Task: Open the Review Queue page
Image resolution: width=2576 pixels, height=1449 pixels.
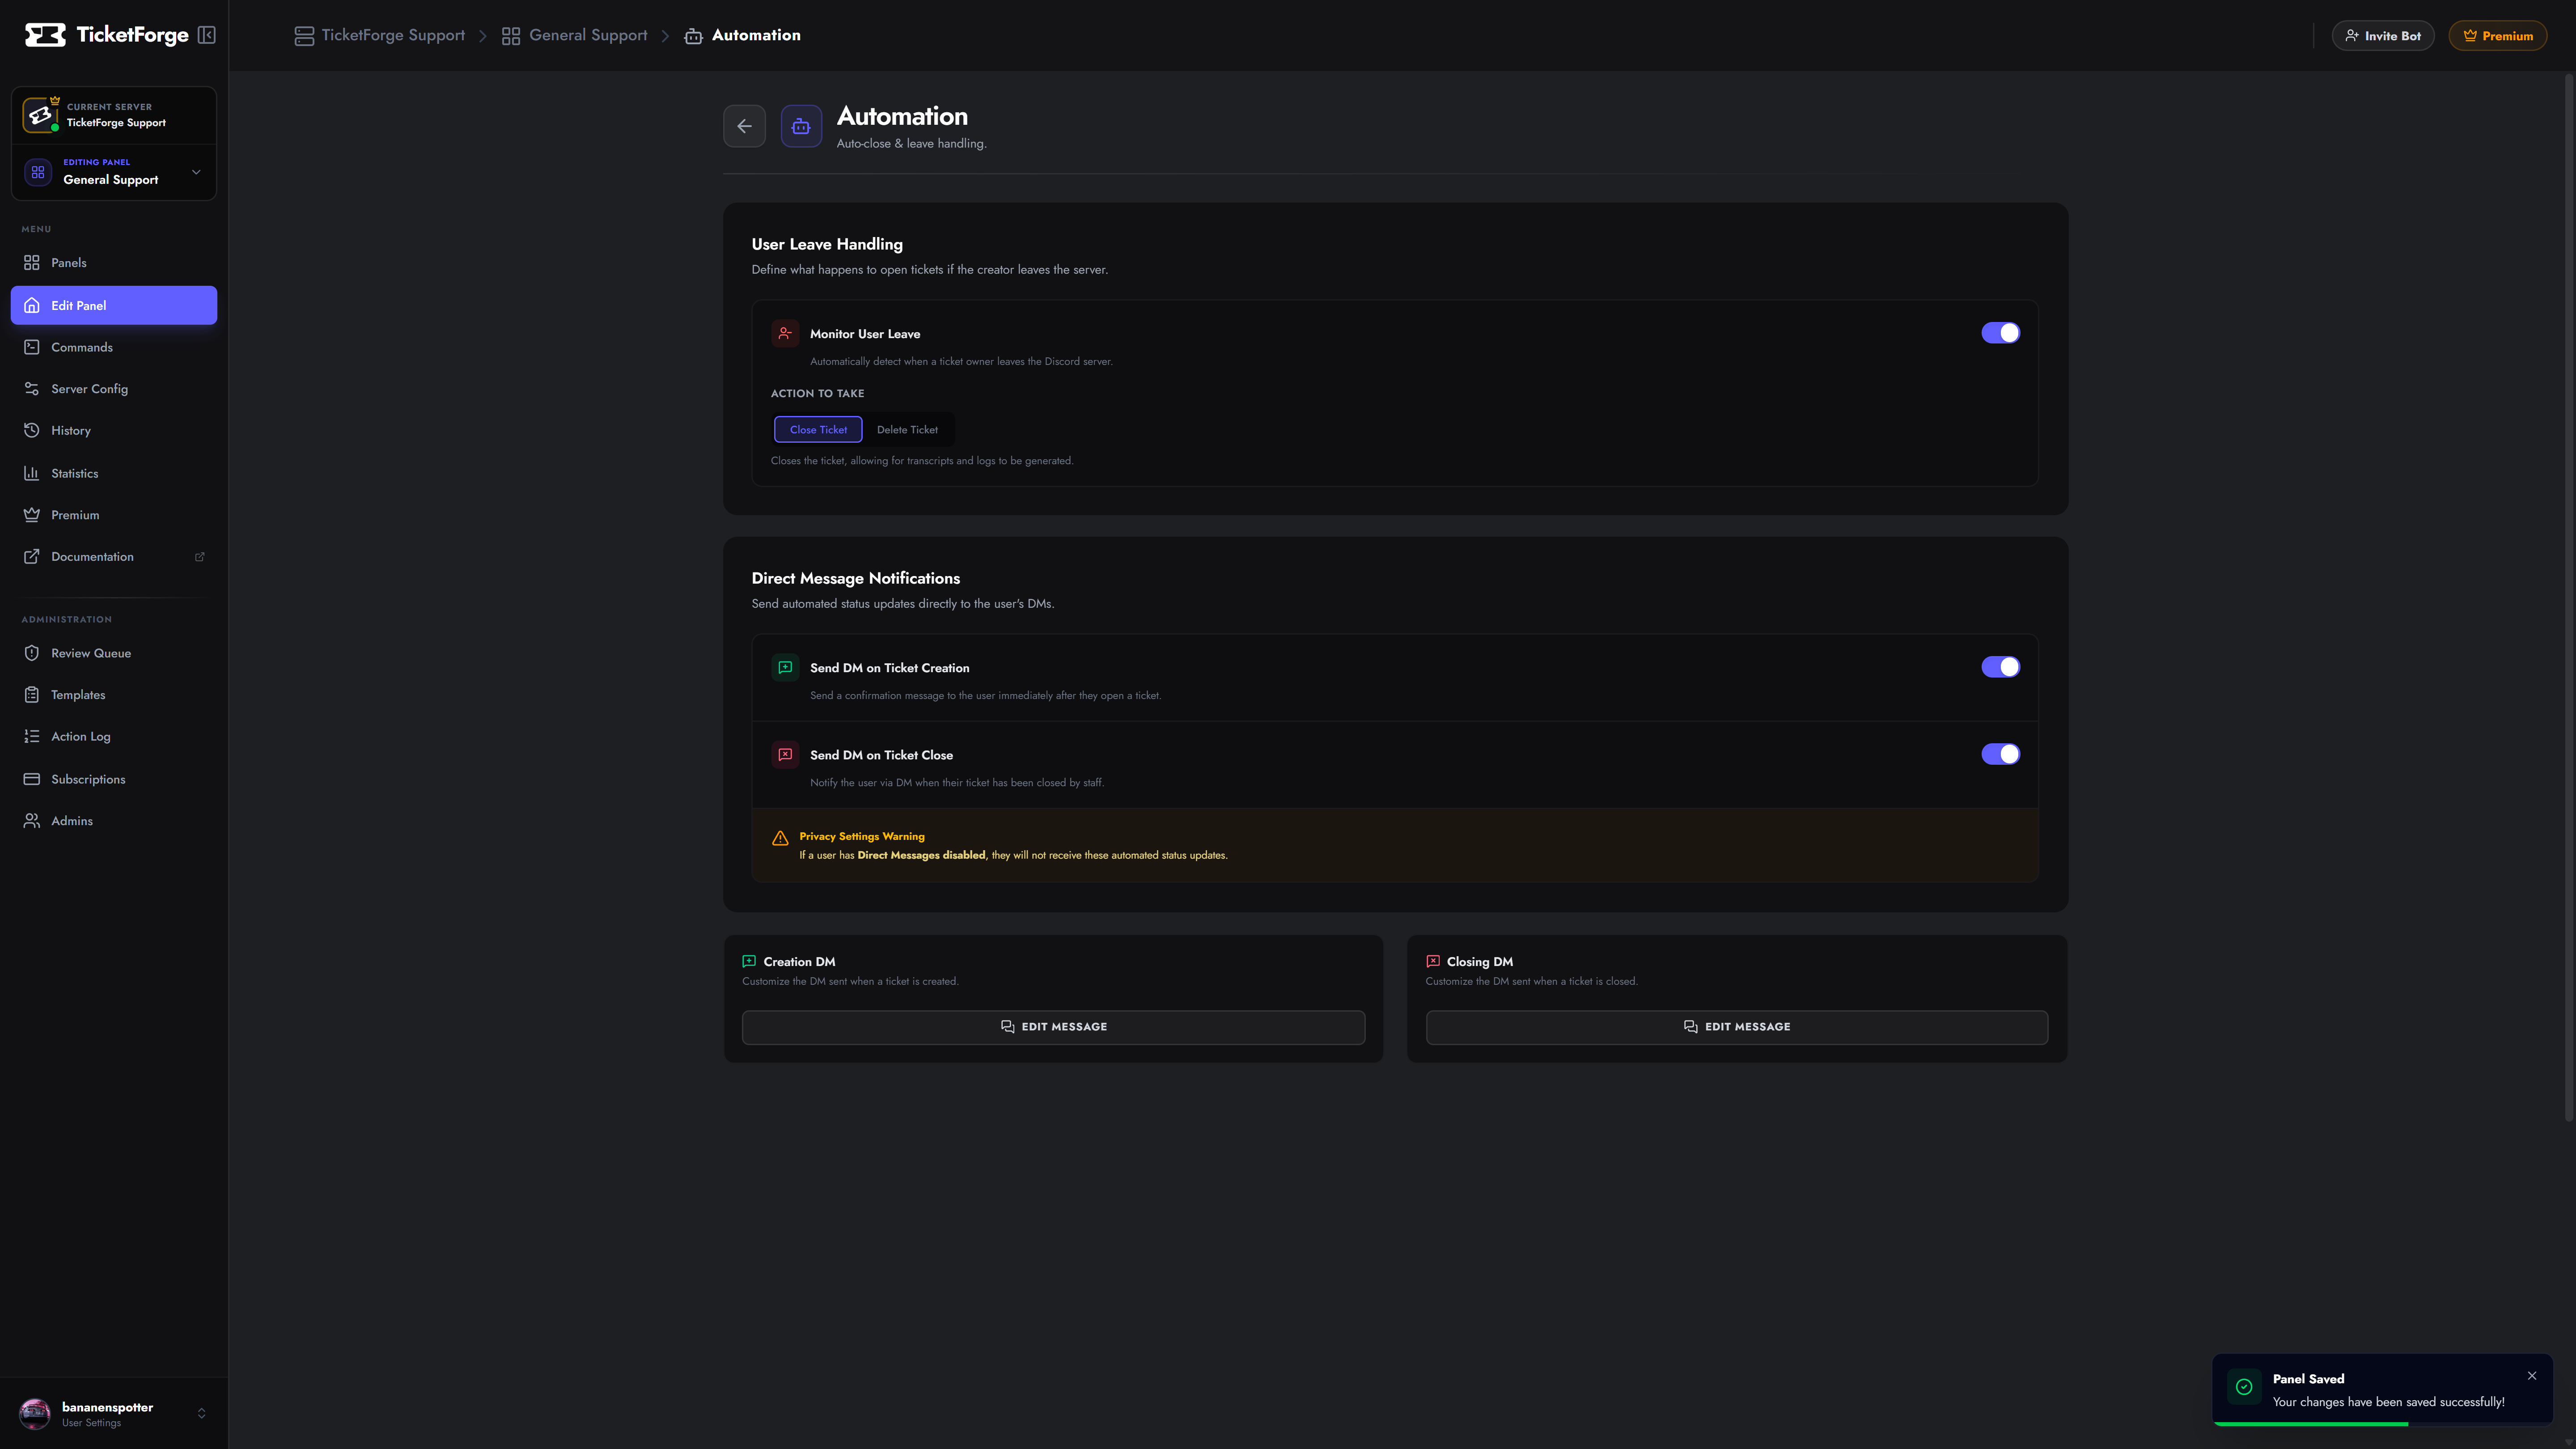Action: 114,653
